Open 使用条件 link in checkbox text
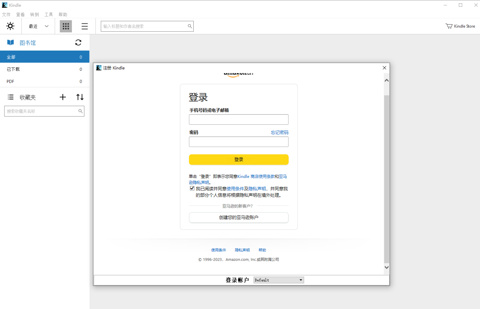This screenshot has width=480, height=309. pyautogui.click(x=235, y=189)
